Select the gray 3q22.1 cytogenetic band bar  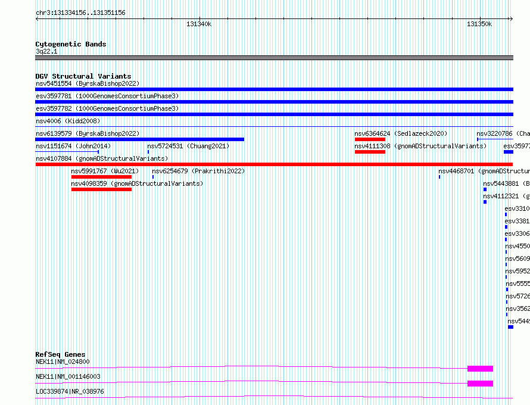pos(274,58)
